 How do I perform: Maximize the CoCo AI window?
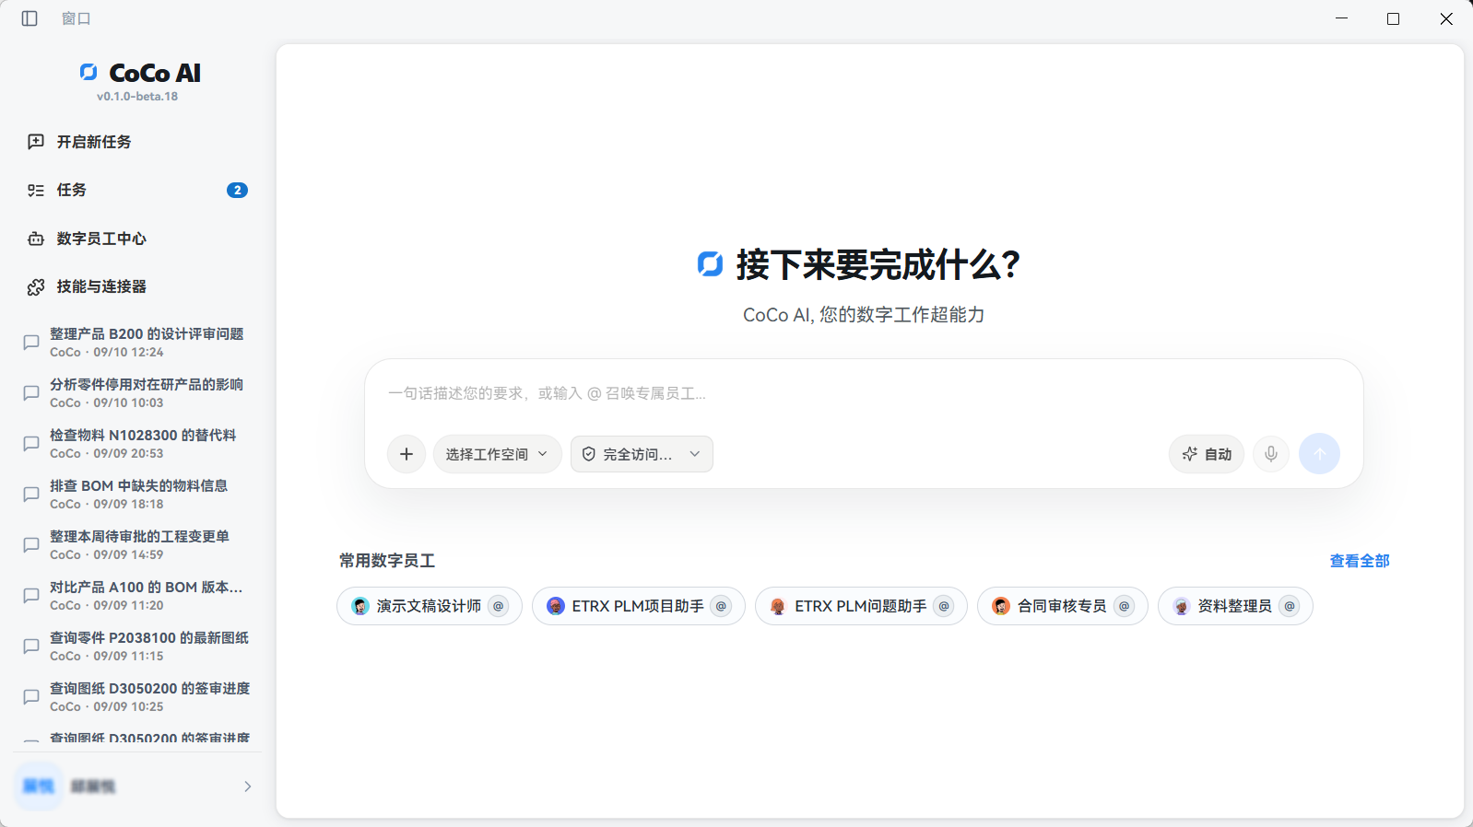[1393, 18]
